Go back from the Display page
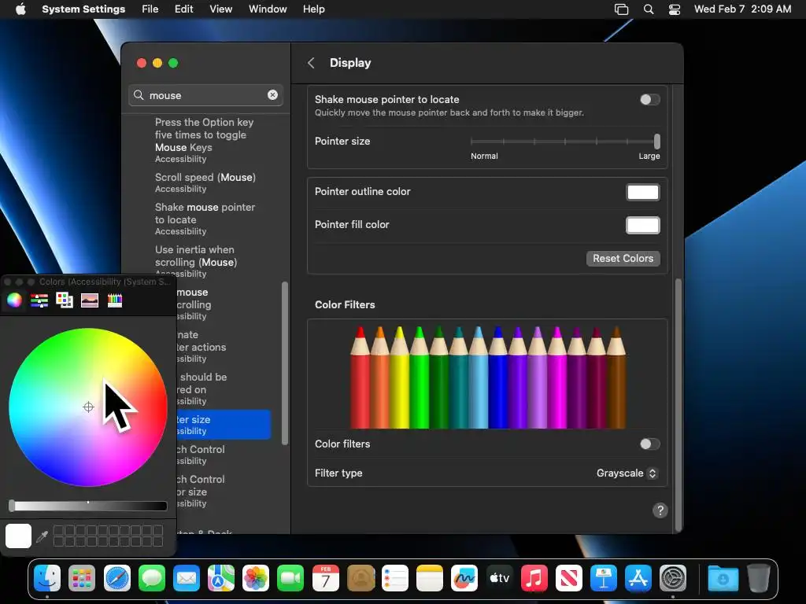806x604 pixels. point(311,63)
